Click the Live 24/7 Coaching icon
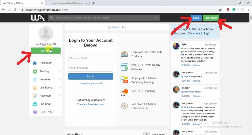The image size is (252, 135). point(124,93)
